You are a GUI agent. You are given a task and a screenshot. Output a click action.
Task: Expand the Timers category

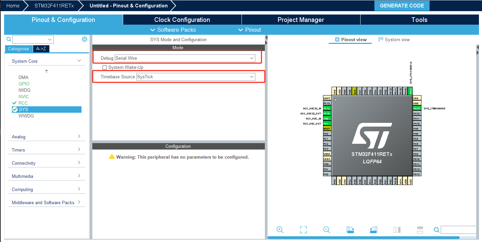tap(46, 150)
